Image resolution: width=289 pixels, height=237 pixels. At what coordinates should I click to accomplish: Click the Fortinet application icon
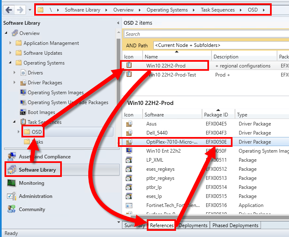[129, 205]
